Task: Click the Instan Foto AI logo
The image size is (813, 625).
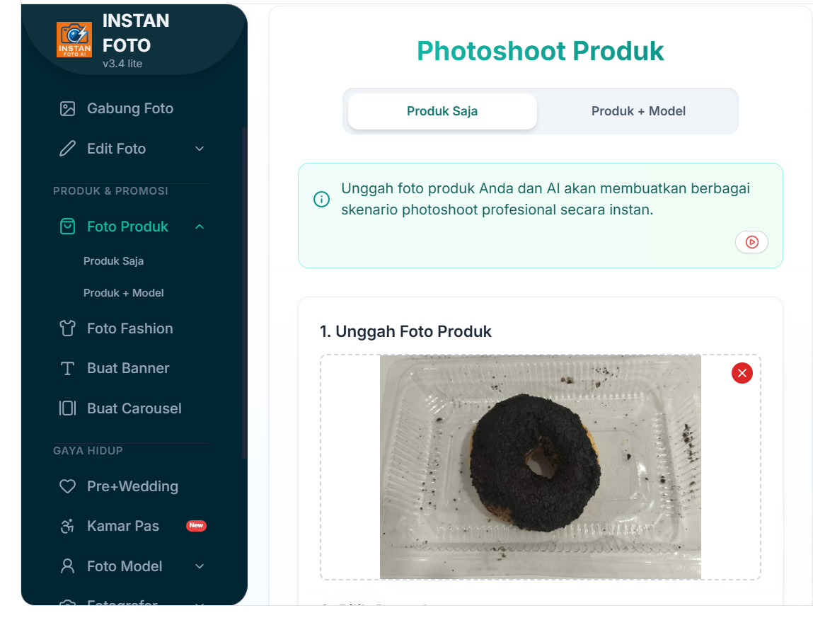Action: [x=74, y=40]
